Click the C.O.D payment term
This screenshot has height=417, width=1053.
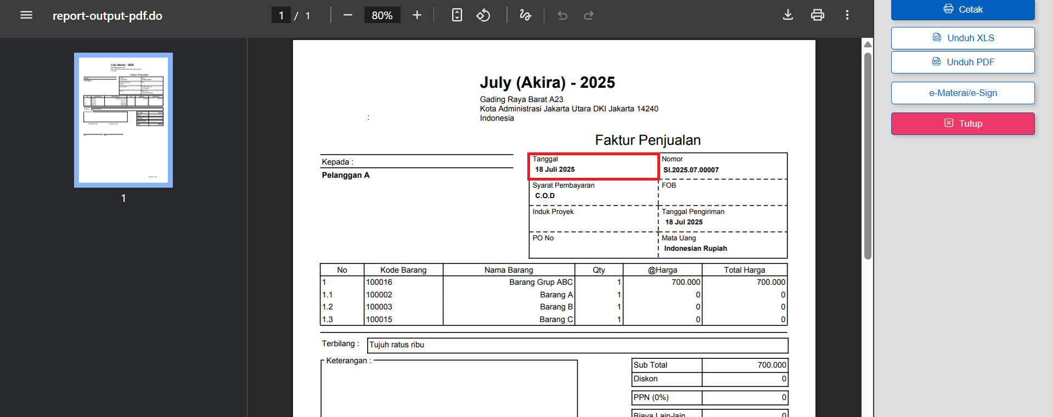pyautogui.click(x=545, y=196)
